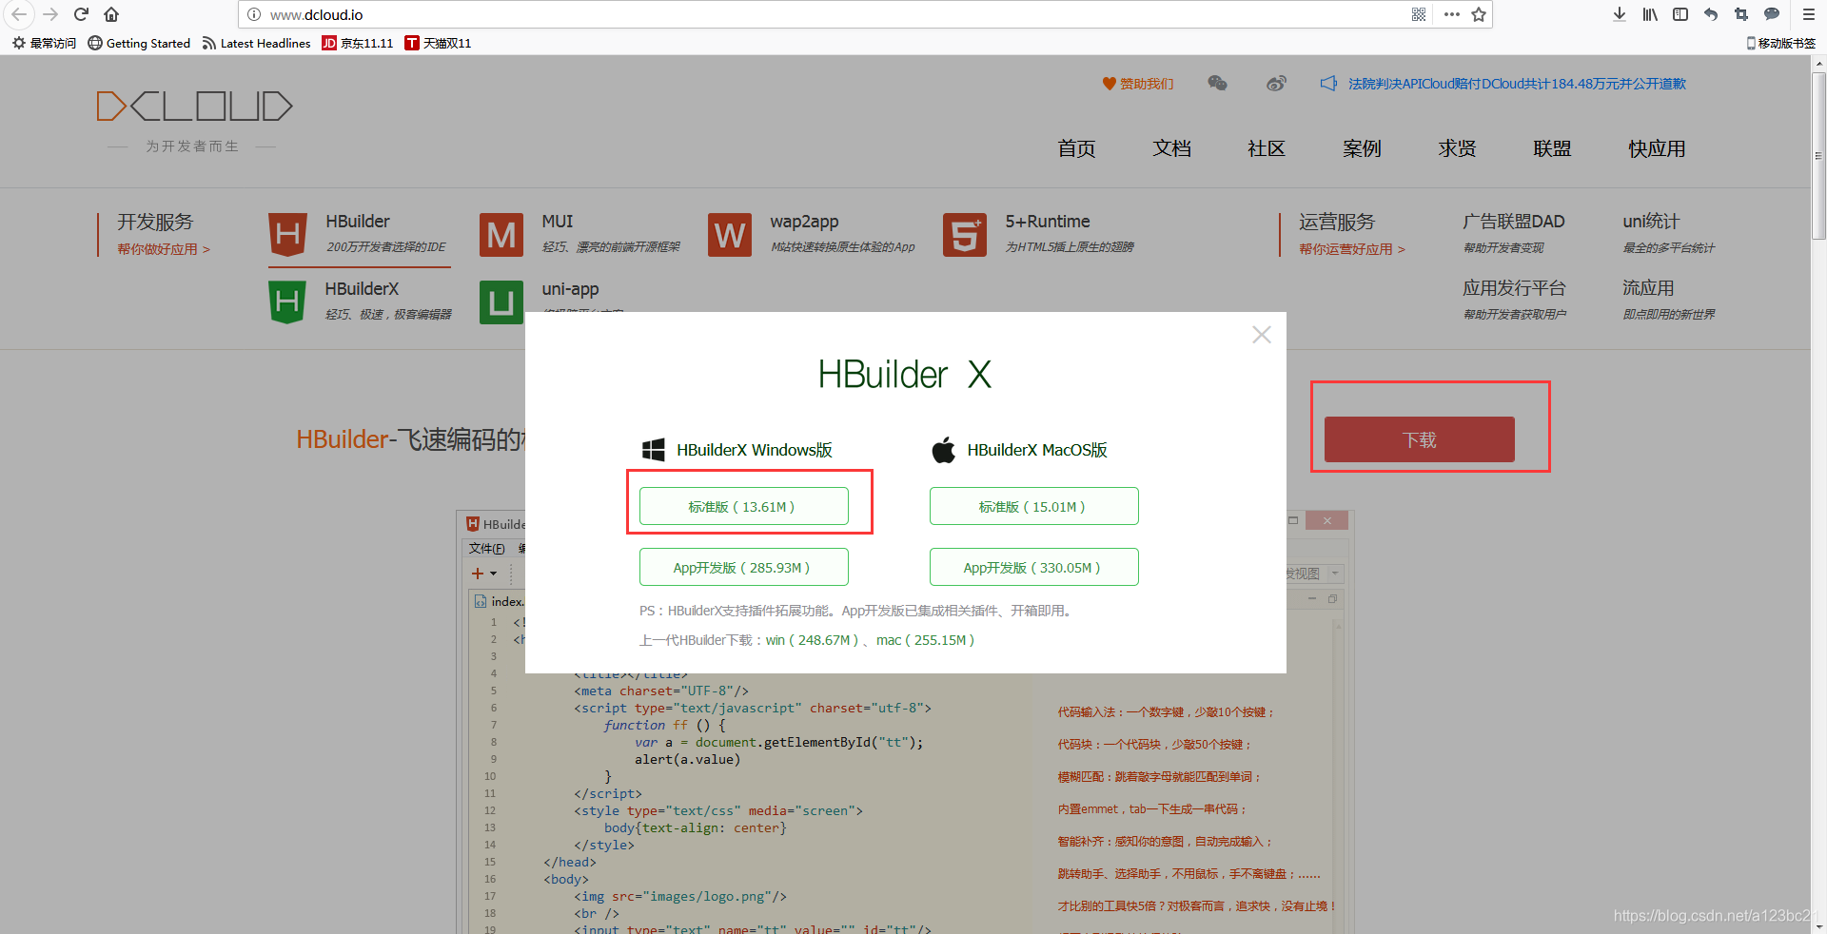This screenshot has width=1827, height=934.
Task: Click the site info icon in address bar
Action: (x=254, y=14)
